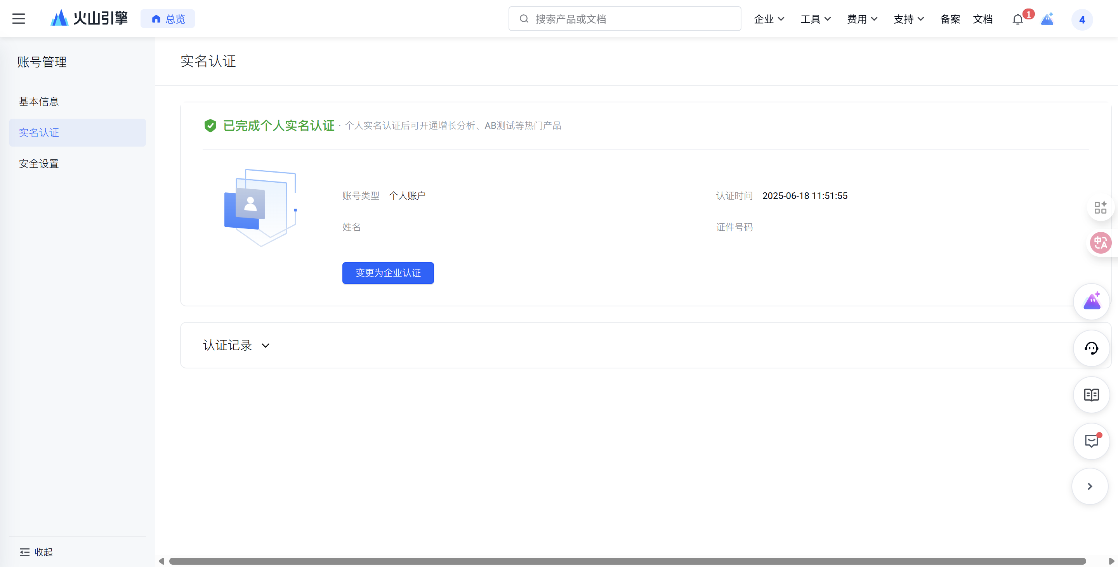
Task: Open the 费用 dropdown menu
Action: click(862, 19)
